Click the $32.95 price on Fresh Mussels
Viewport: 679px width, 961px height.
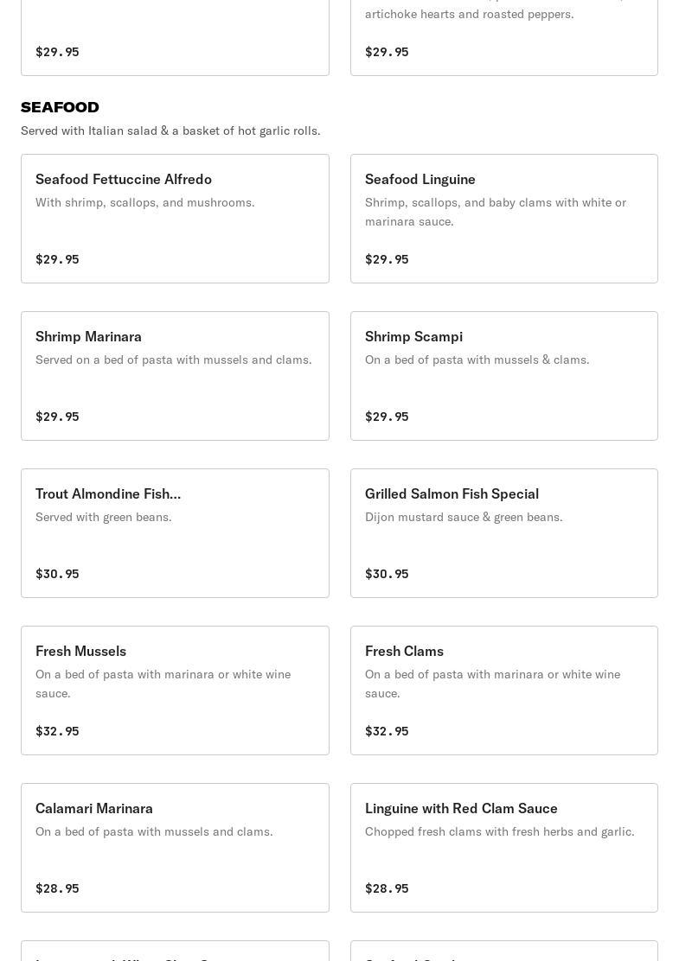coord(57,731)
